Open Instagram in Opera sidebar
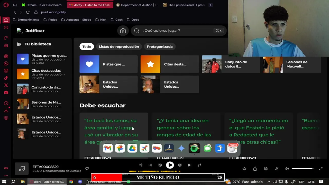 tap(6, 71)
